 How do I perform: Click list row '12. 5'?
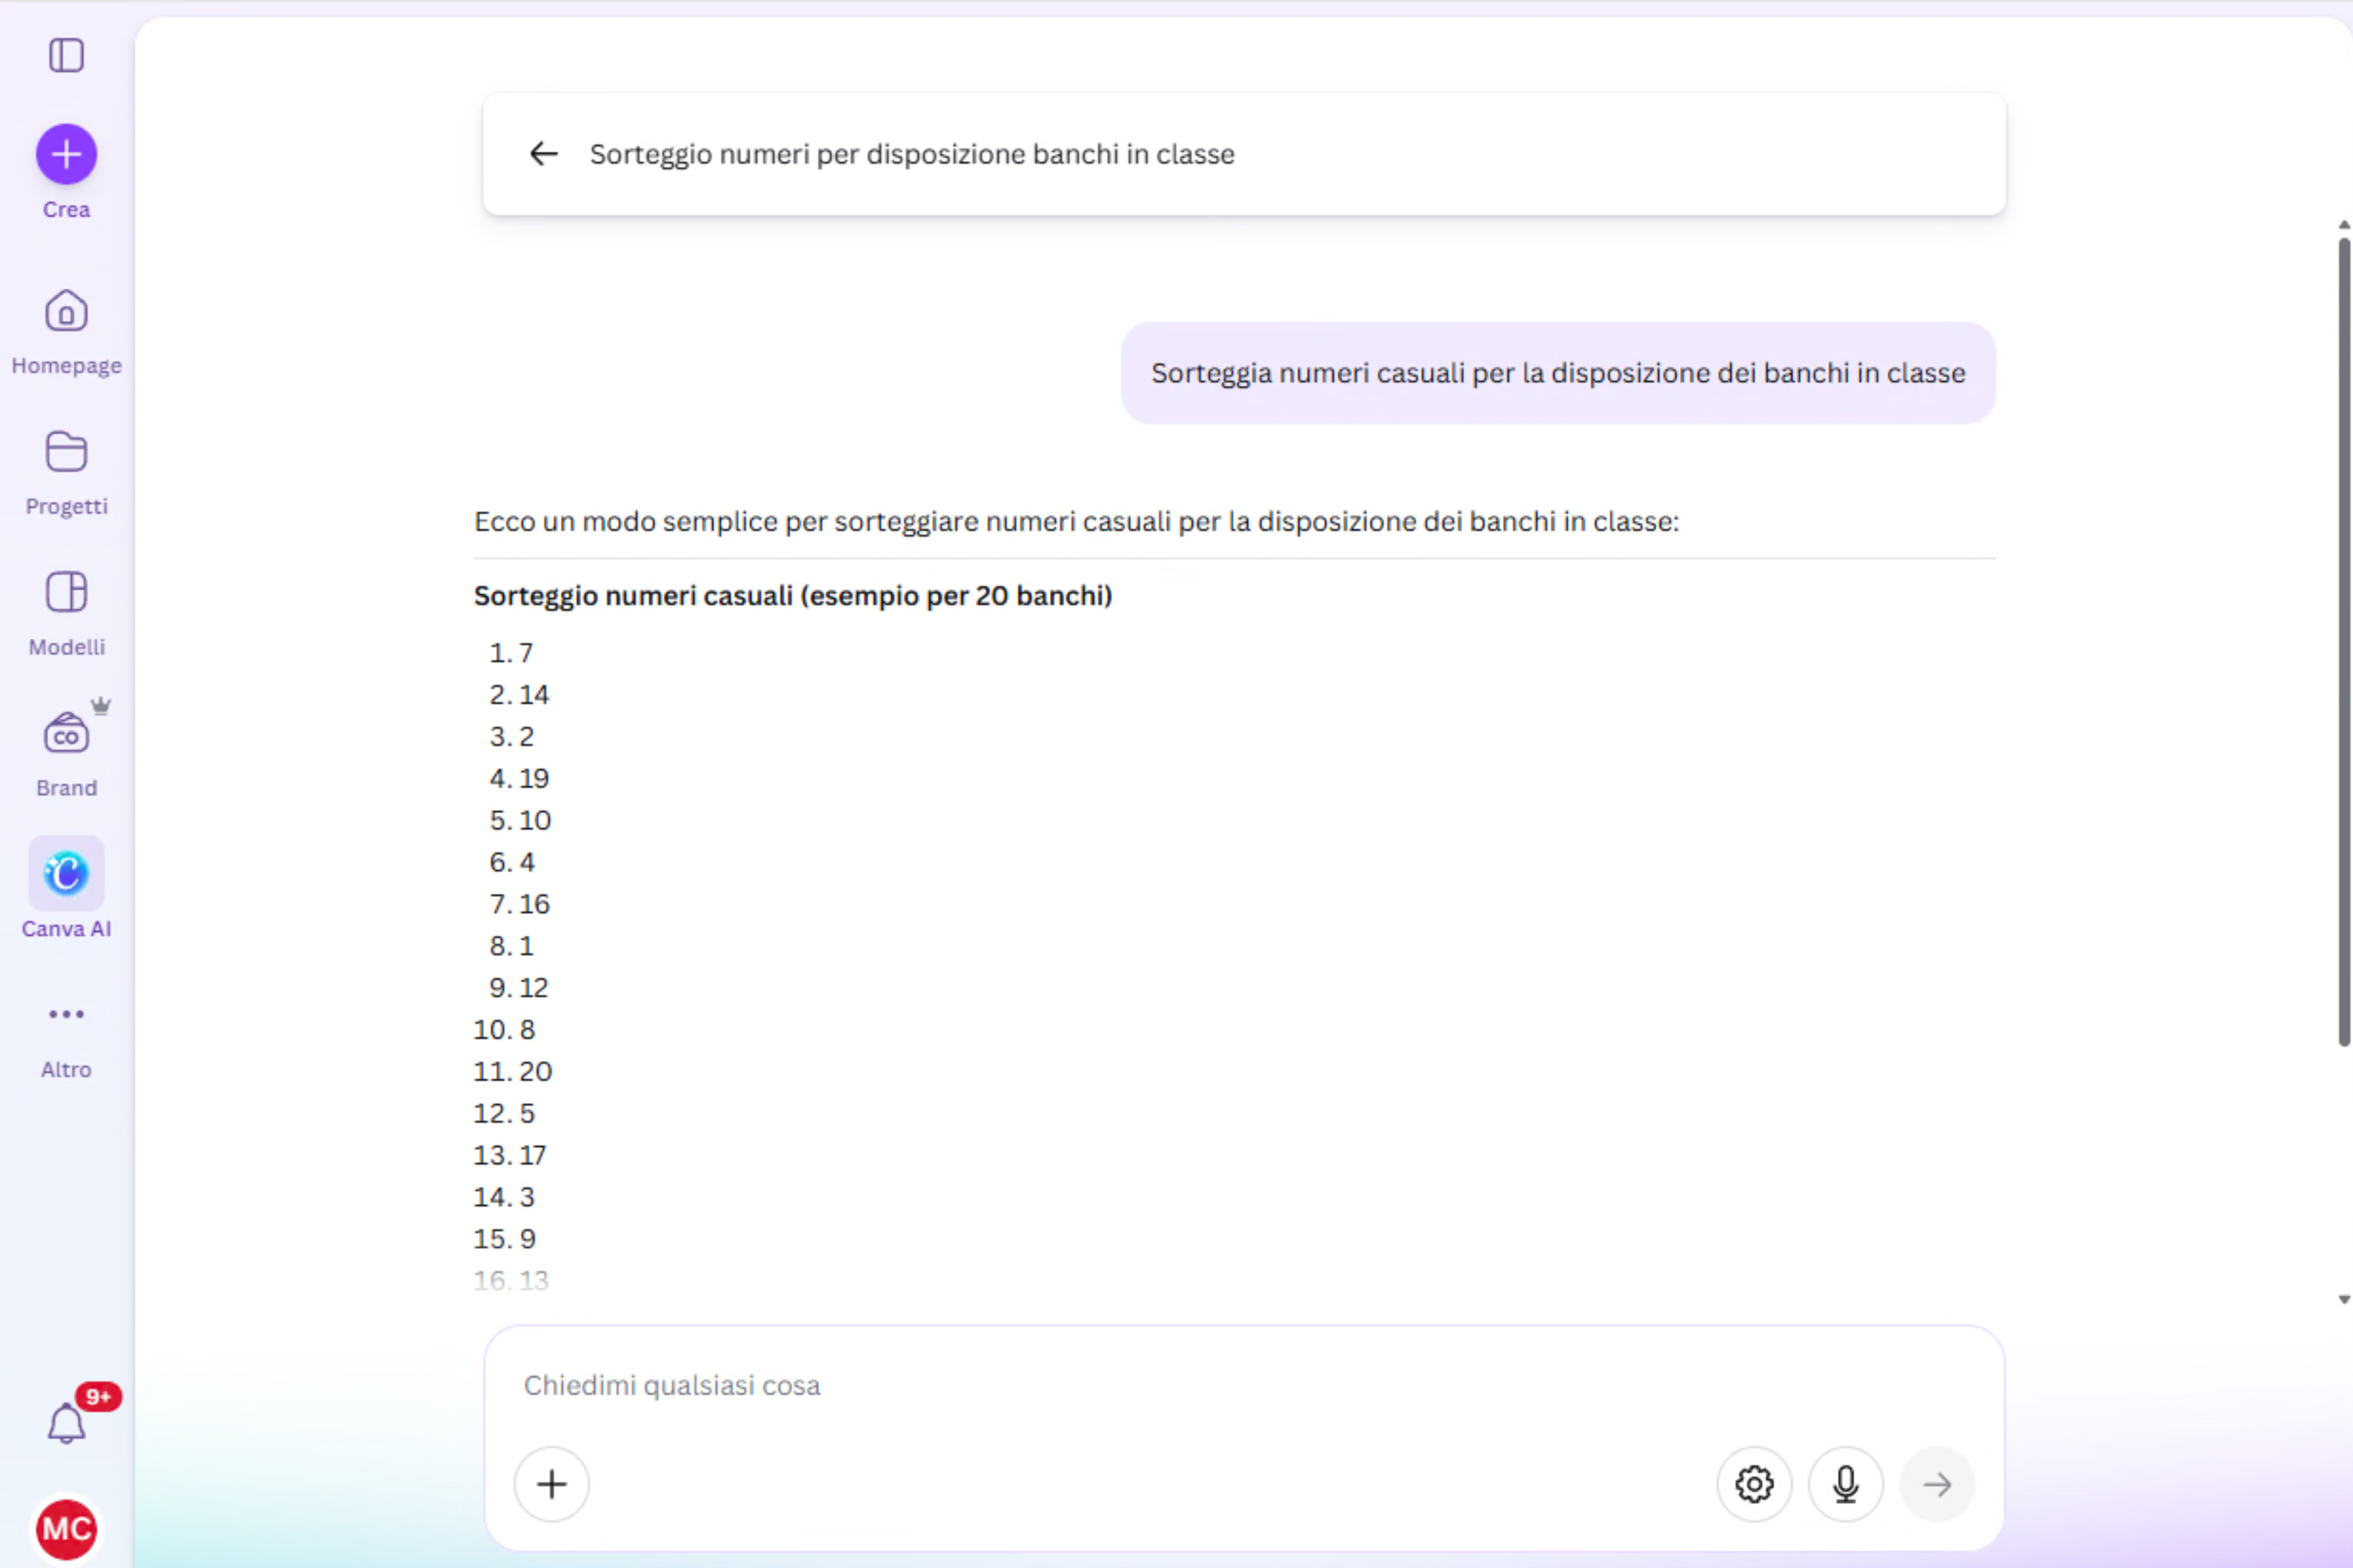[x=504, y=1114]
